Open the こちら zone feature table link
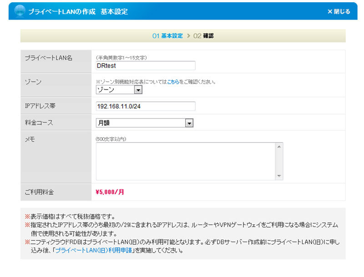The image size is (364, 277). click(173, 82)
